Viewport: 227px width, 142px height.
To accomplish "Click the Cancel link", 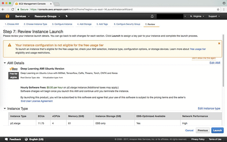I will coord(189,130).
